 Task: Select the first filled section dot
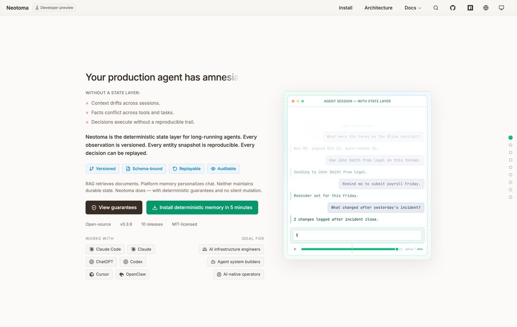(511, 138)
